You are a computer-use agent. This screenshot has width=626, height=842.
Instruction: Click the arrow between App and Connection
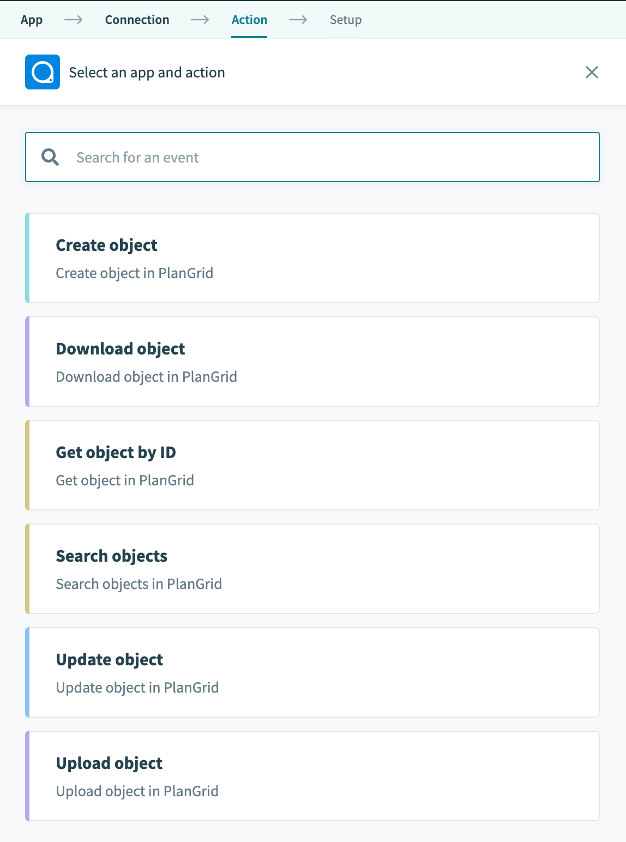pyautogui.click(x=74, y=20)
